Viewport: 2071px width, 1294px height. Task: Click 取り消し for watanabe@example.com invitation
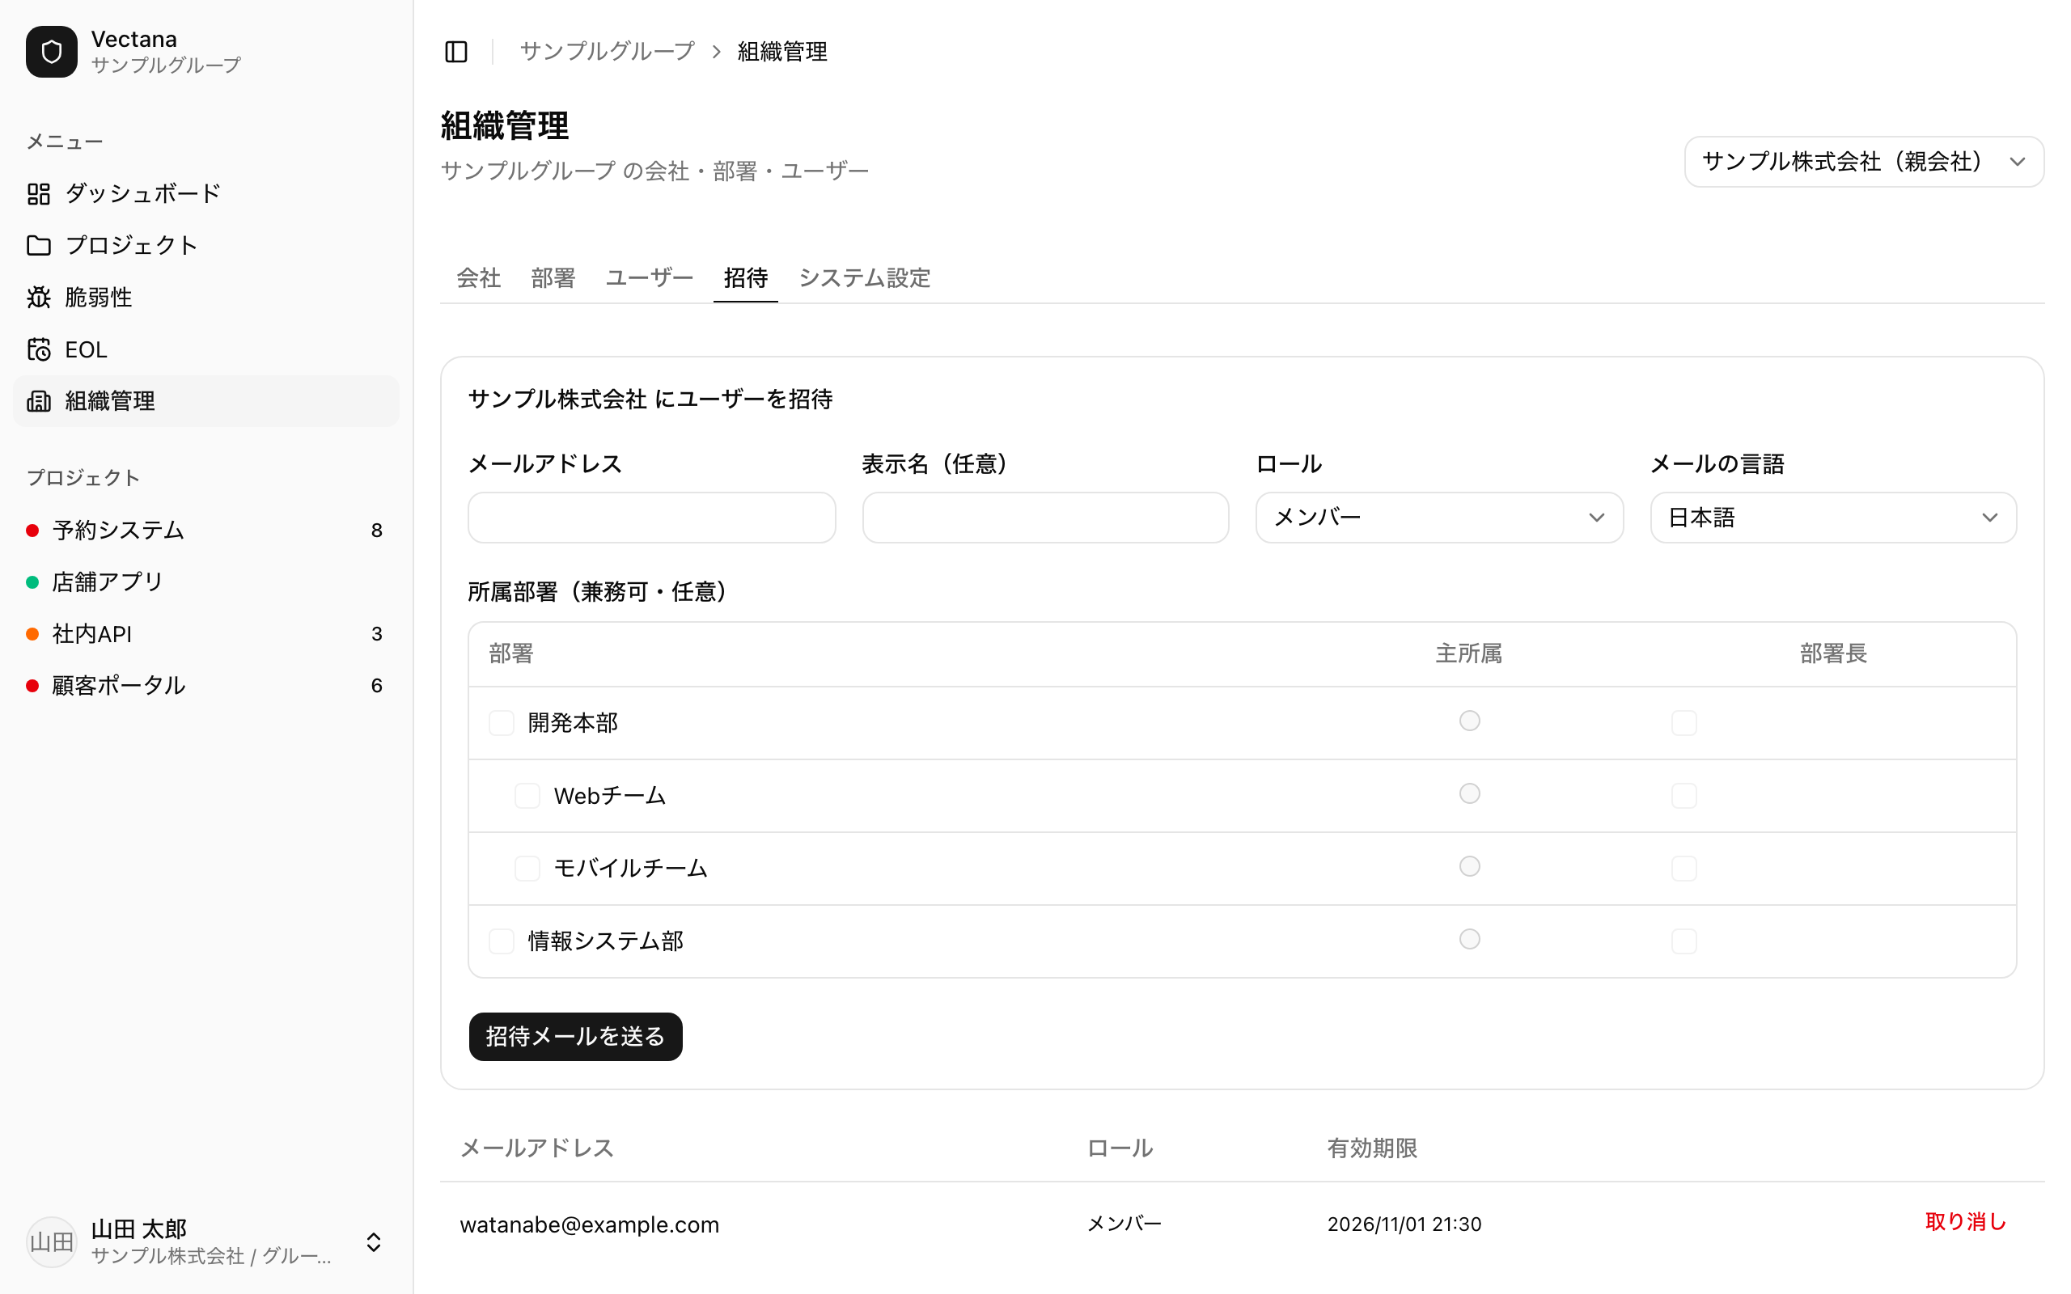tap(1965, 1222)
